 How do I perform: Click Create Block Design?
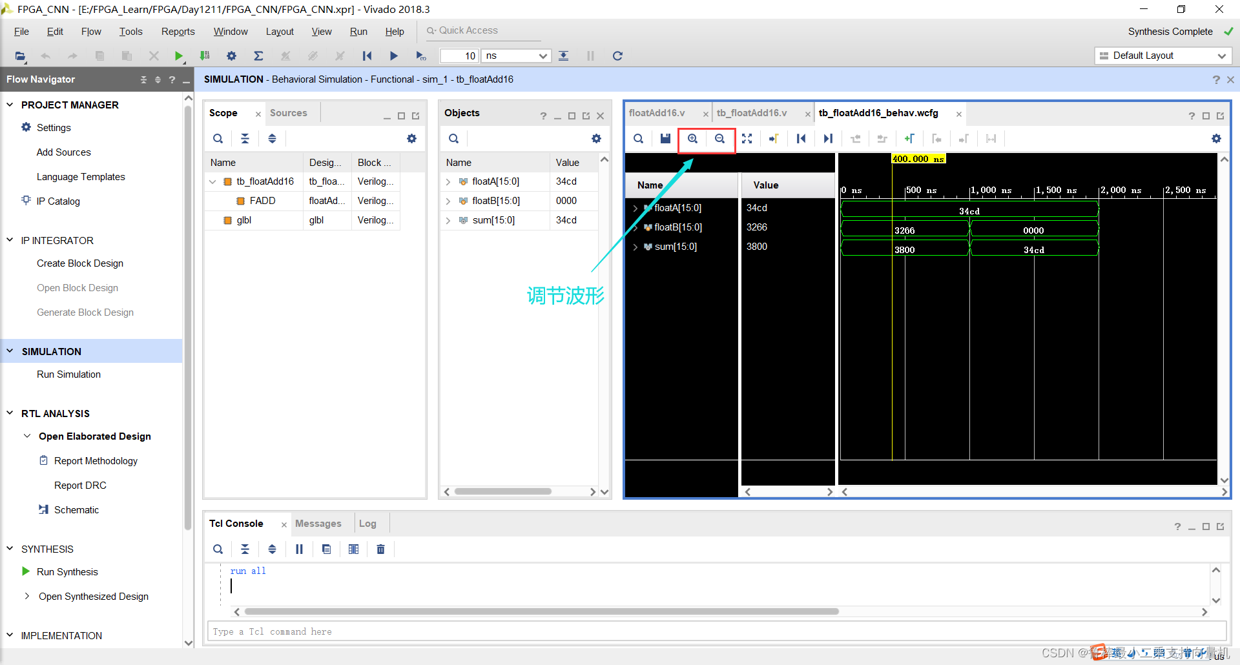coord(80,263)
